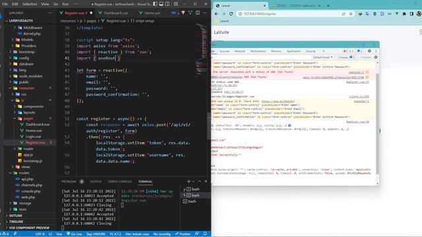The height and width of the screenshot is (237, 422).
Task: Click 'Tag: UNSURE' in status bar
Action: click(x=96, y=234)
